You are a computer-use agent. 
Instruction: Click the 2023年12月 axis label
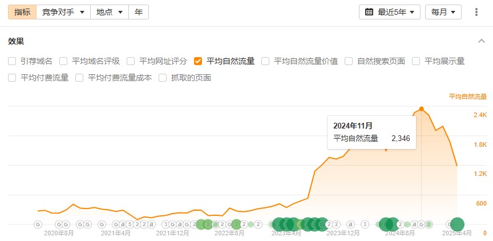click(x=343, y=234)
